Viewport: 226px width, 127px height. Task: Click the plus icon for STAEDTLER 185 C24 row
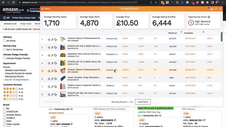[49, 95]
